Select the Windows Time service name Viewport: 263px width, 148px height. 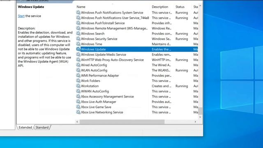[91, 44]
